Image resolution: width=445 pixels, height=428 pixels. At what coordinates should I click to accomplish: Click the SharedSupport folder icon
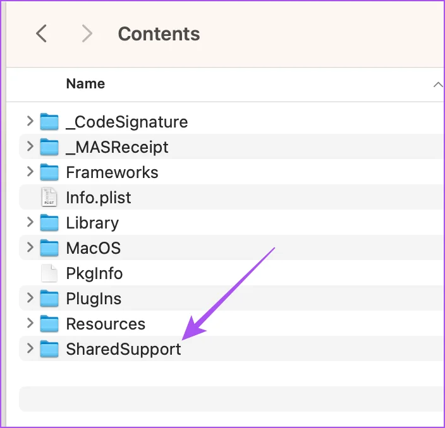tap(49, 349)
